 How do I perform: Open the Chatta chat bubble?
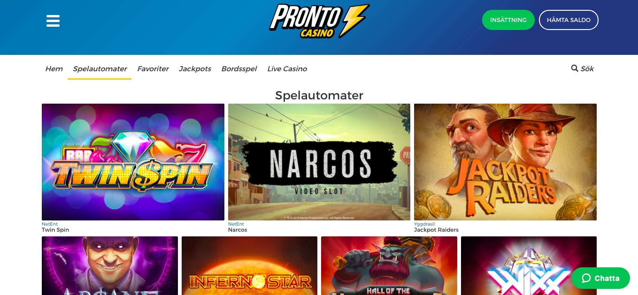pos(600,278)
